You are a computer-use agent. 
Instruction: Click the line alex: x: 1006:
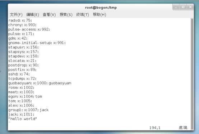pos(21,105)
